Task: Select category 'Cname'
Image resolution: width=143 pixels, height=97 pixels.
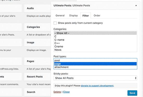Action: pyautogui.click(x=95, y=47)
